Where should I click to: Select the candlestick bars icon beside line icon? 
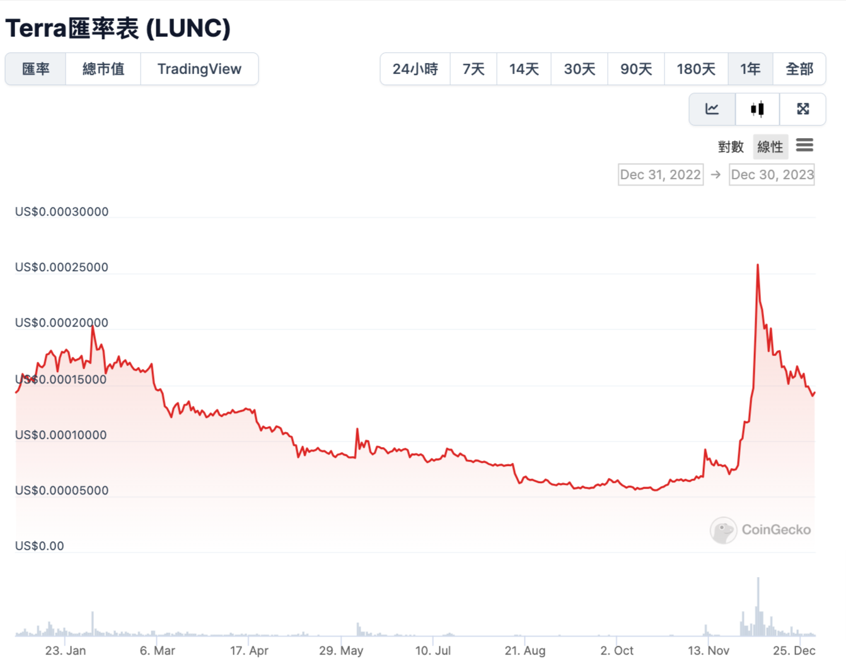[x=757, y=109]
